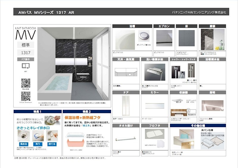Select the border mirror image
The height and width of the screenshot is (168, 238).
(155, 106)
